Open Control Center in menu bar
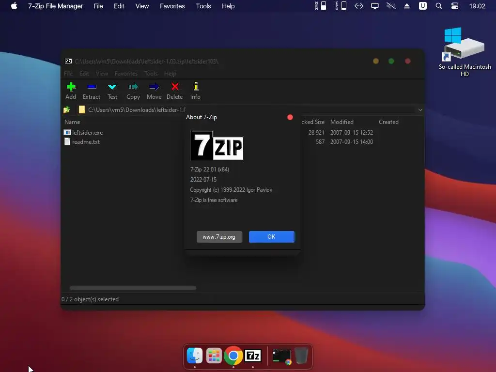This screenshot has height=372, width=496. (454, 6)
